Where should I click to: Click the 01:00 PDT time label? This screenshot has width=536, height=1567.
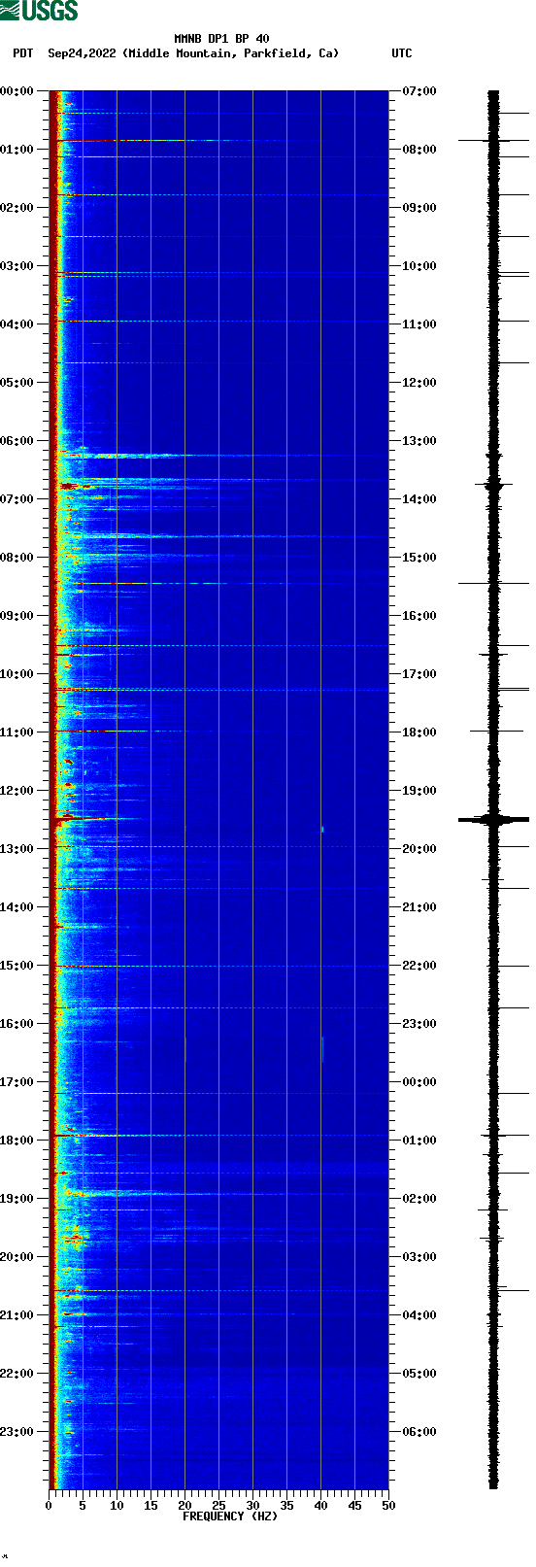pyautogui.click(x=17, y=150)
